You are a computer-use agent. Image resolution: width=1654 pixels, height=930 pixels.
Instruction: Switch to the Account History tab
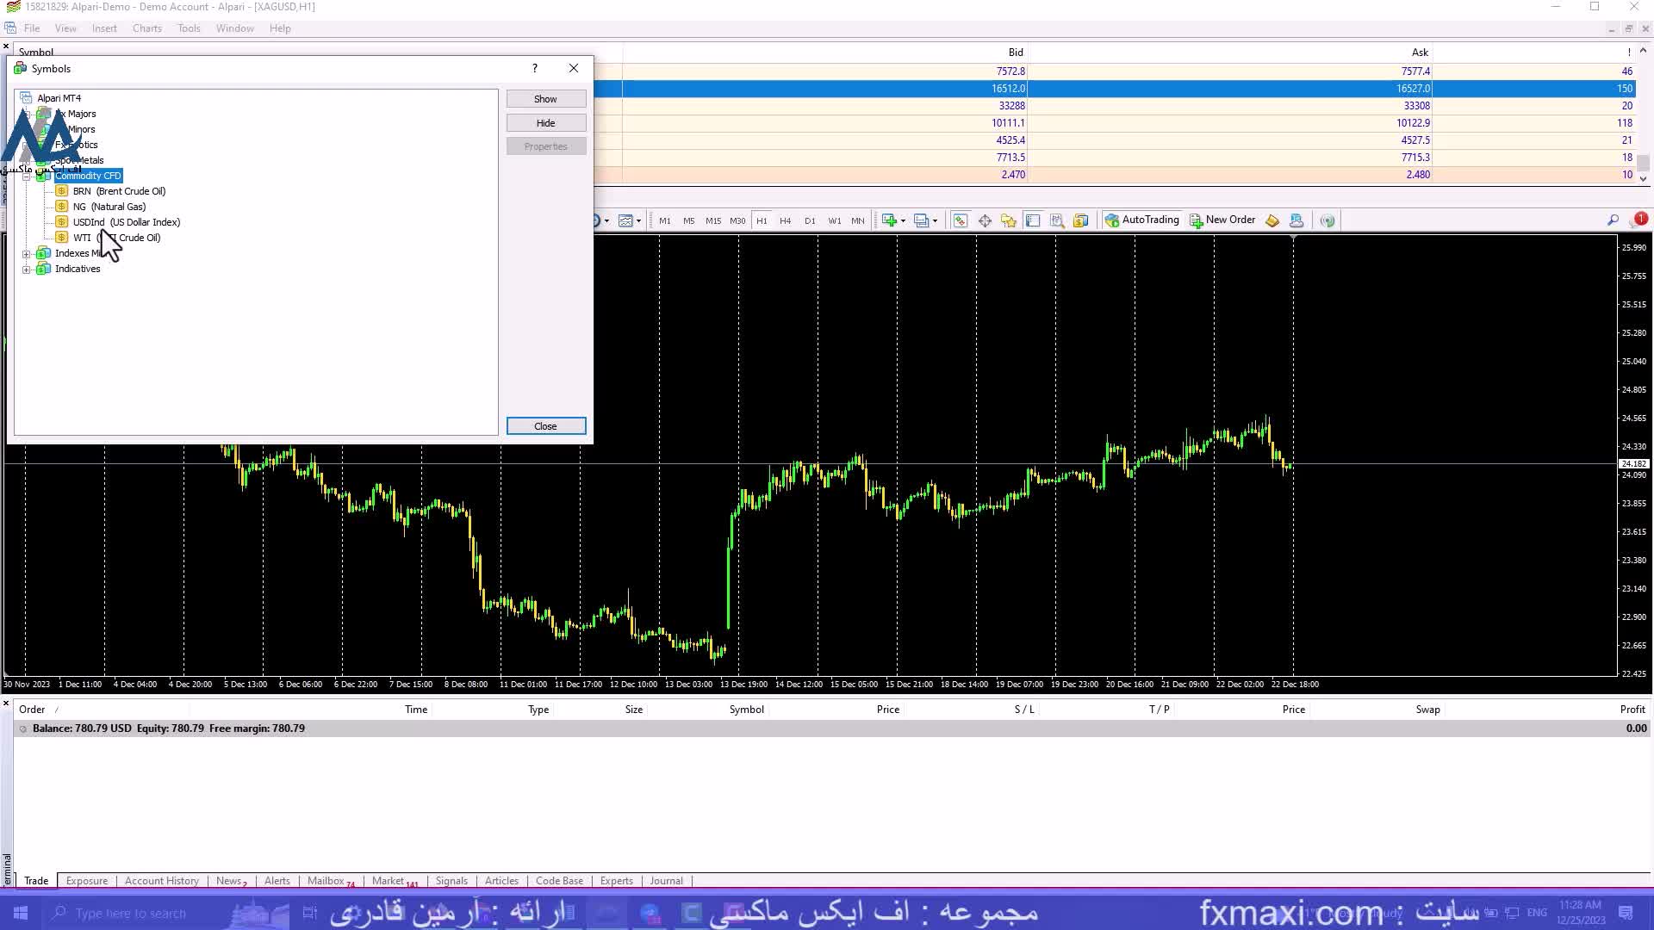point(161,881)
